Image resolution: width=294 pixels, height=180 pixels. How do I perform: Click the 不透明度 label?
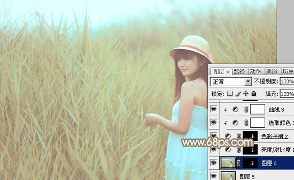(266, 81)
